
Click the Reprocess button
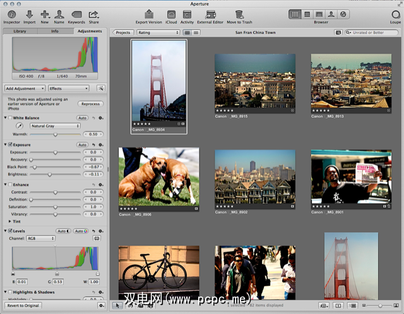[x=91, y=103]
